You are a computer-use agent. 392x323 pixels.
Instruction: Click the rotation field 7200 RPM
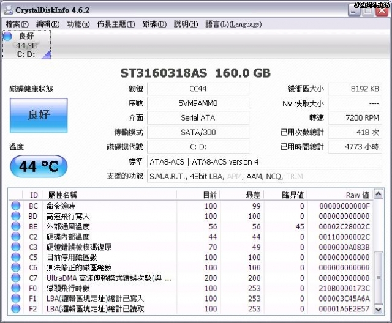(355, 117)
